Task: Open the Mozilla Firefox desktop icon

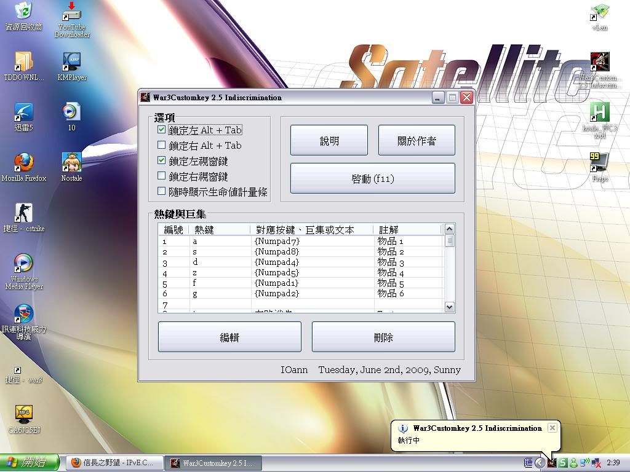Action: [x=24, y=163]
